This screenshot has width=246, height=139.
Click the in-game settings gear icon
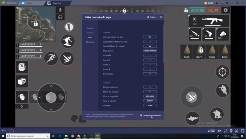point(226,10)
